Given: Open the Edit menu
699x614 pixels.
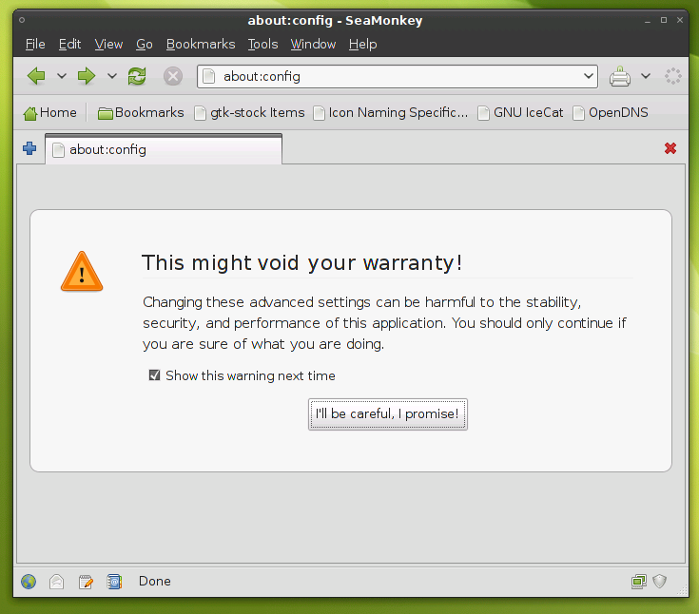Looking at the screenshot, I should click(69, 44).
